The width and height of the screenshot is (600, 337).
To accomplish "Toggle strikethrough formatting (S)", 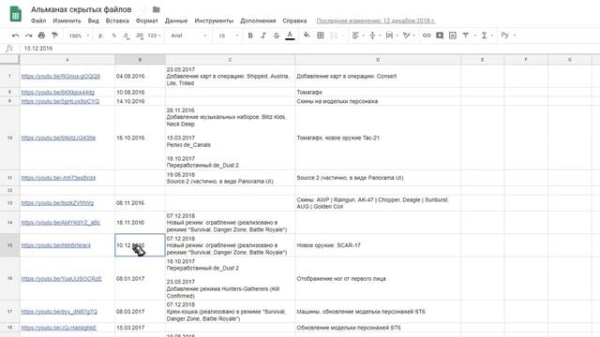I will (x=277, y=36).
